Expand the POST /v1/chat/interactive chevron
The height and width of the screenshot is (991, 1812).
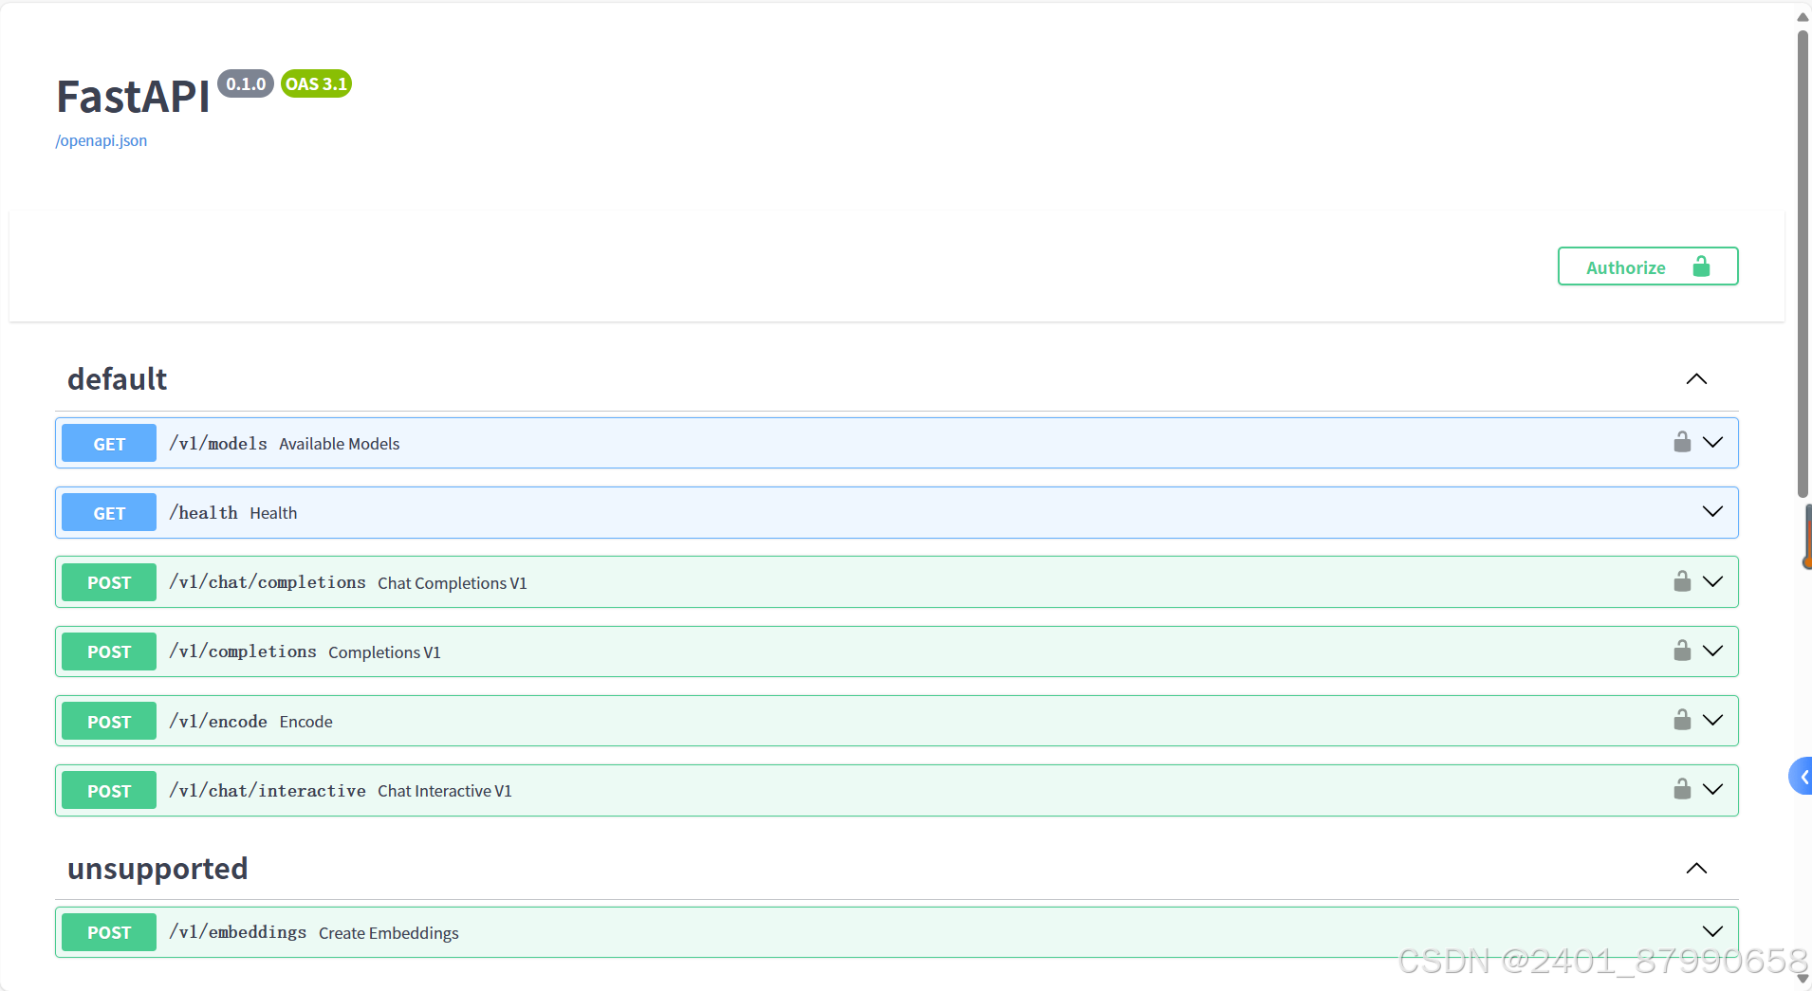(x=1712, y=789)
